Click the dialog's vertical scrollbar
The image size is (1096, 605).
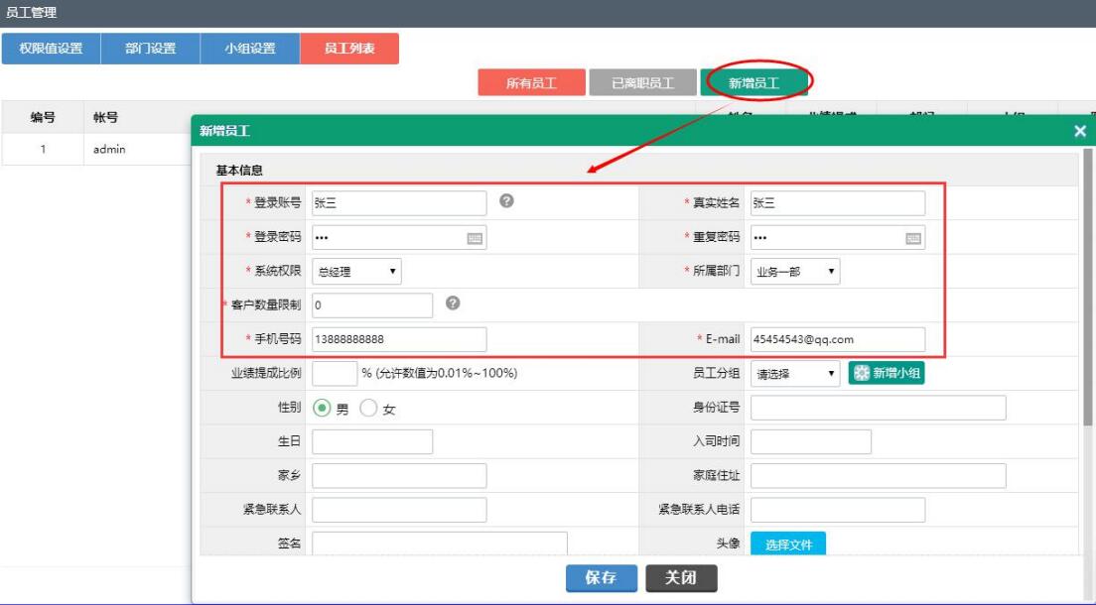click(1087, 288)
